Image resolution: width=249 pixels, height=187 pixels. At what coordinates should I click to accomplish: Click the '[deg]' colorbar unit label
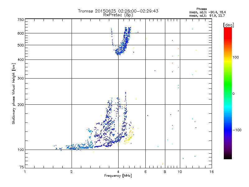coord(228,25)
